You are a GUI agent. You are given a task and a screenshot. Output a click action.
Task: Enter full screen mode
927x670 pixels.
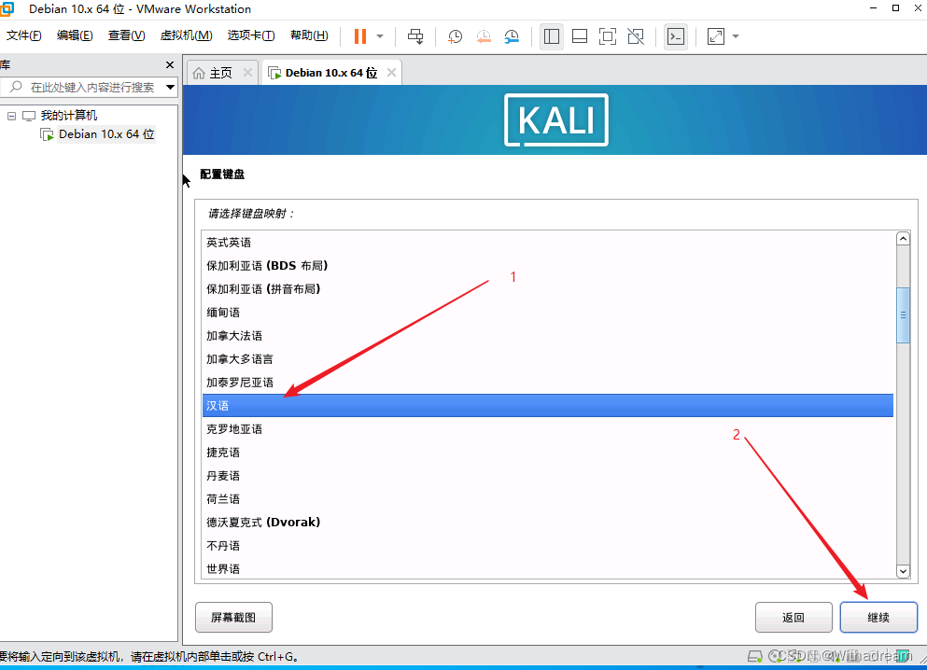[x=608, y=36]
